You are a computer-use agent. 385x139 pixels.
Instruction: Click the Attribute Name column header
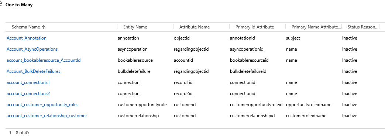195,27
